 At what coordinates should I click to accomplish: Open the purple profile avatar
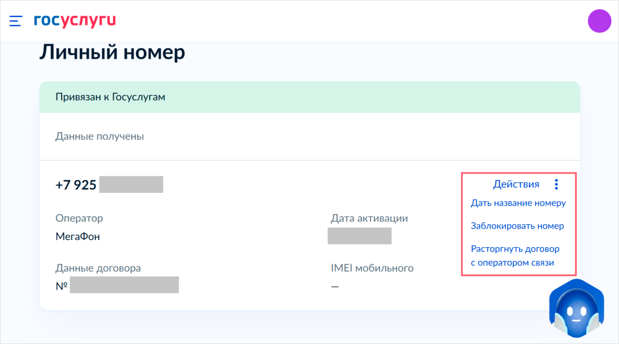click(599, 21)
